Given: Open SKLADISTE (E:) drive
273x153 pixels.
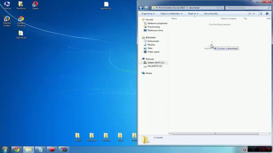Looking at the screenshot, I should tap(155, 66).
